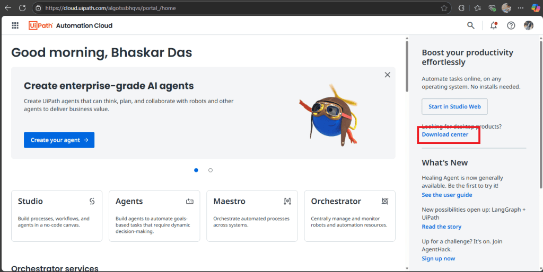Click the main content vertical scrollbar
This screenshot has width=543, height=272.
coord(407,66)
